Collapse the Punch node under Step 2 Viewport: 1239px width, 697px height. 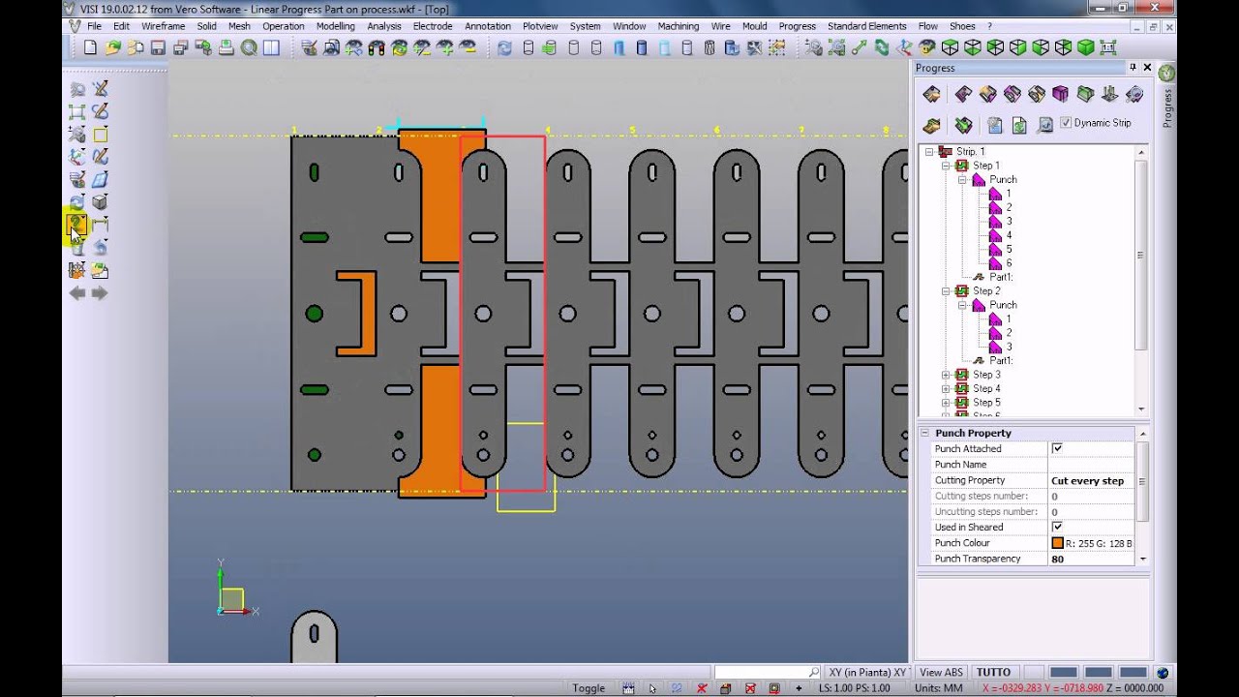[963, 305]
